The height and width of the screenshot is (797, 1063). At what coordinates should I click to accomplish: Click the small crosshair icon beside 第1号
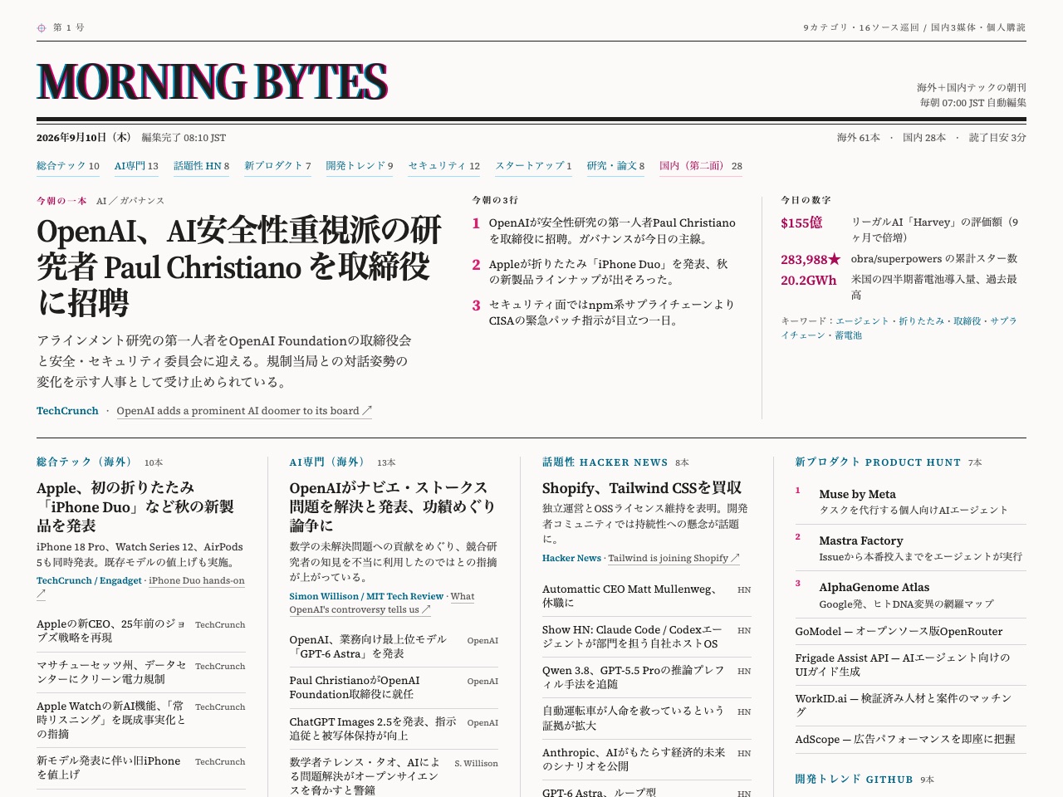42,28
